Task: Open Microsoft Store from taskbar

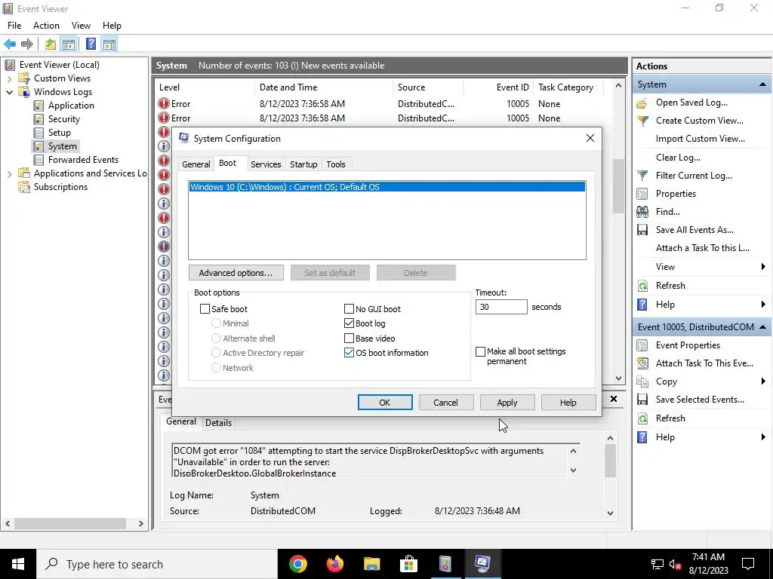Action: point(408,564)
